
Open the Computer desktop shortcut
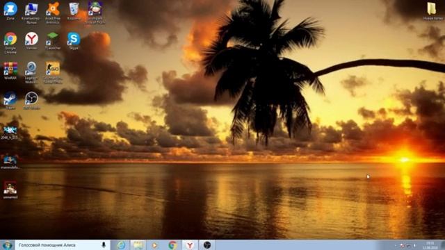[x=31, y=12]
